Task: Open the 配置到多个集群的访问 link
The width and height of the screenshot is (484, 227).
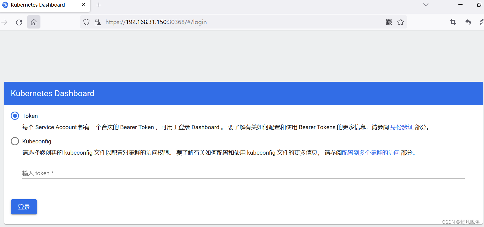Action: pos(371,153)
